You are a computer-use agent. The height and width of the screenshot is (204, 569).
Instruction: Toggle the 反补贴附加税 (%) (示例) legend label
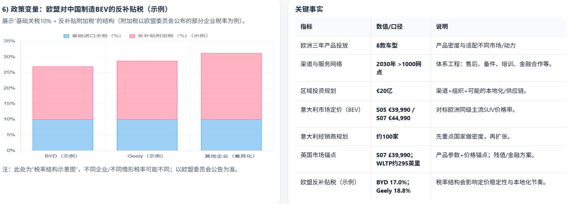click(173, 36)
